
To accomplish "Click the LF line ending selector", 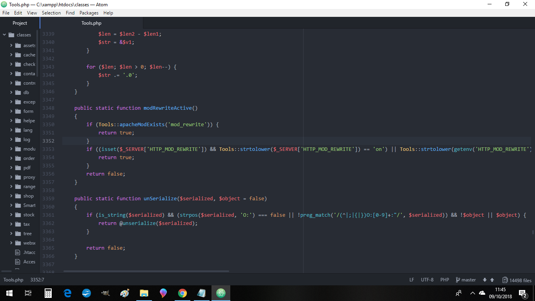I will 412,280.
